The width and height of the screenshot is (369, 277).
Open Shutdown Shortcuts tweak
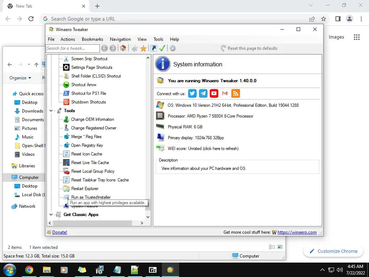pos(88,102)
